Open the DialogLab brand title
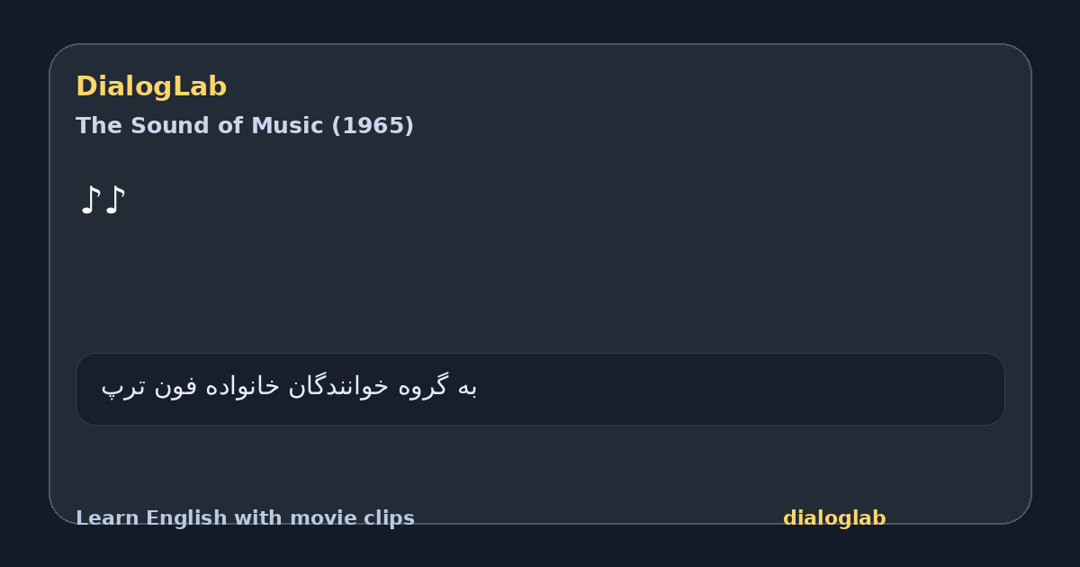 pyautogui.click(x=151, y=86)
